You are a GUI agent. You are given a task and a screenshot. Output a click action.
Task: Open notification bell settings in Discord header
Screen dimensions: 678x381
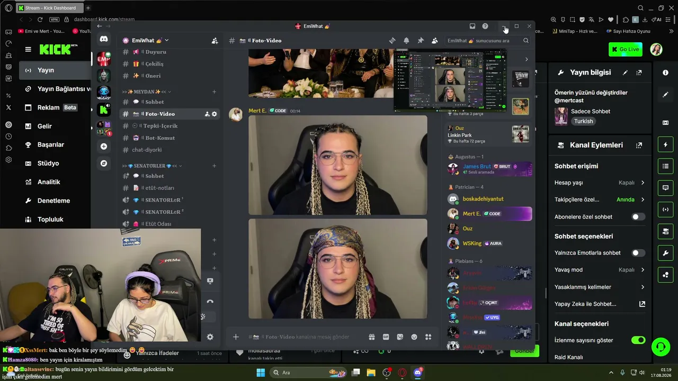click(x=406, y=41)
